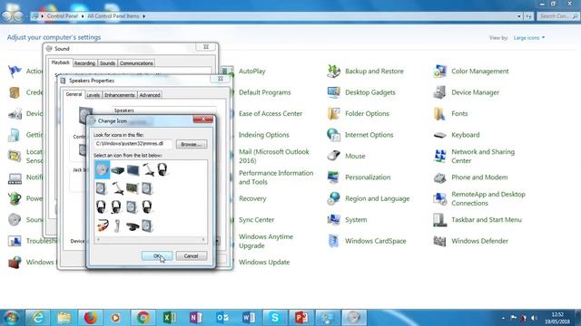Viewport: 581px width, 326px height.
Task: Click the Windows Start orb
Action: (x=11, y=318)
